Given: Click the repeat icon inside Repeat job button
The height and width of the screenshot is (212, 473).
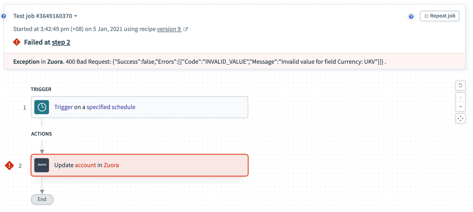Looking at the screenshot, I should tap(426, 16).
